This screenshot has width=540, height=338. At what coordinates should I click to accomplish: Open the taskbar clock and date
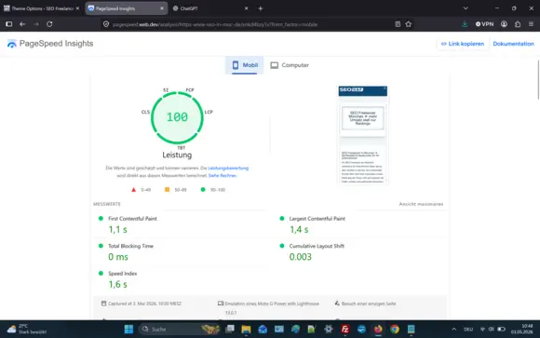point(521,329)
